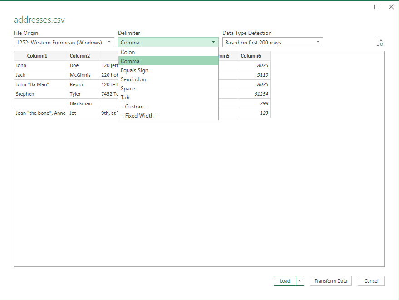Pick Tab as delimiter
Viewport: 399px width, 300px height.
168,98
